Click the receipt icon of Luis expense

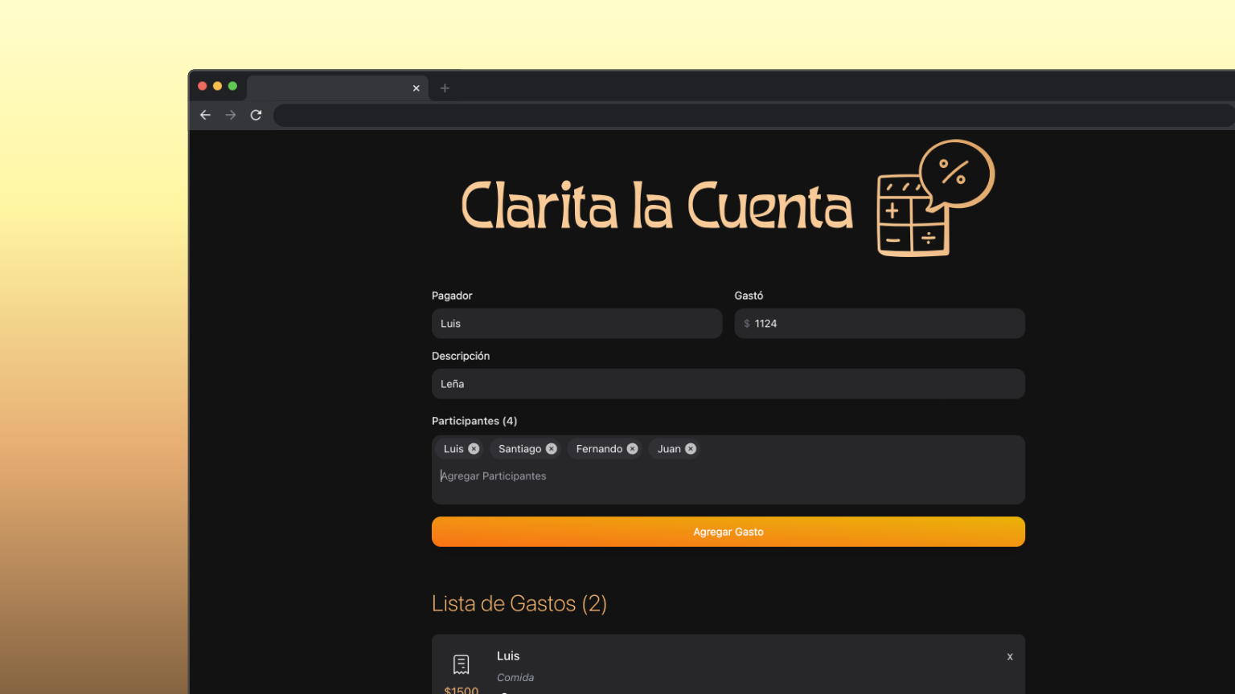coord(462,664)
